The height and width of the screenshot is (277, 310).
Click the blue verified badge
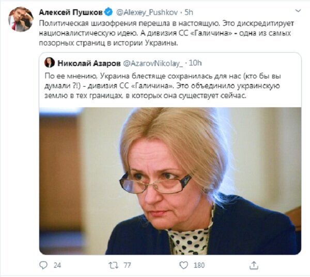click(109, 12)
